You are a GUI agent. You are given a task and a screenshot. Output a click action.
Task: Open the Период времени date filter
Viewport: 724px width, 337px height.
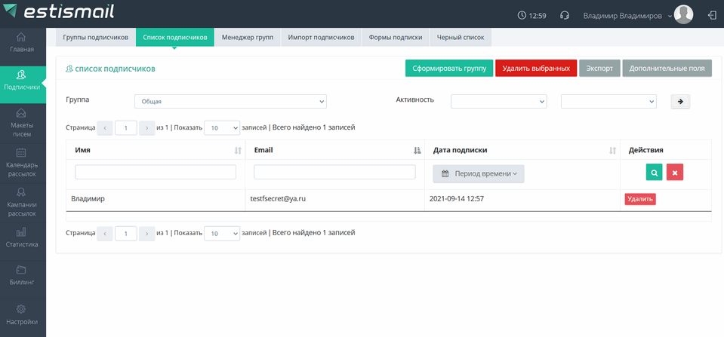[479, 173]
